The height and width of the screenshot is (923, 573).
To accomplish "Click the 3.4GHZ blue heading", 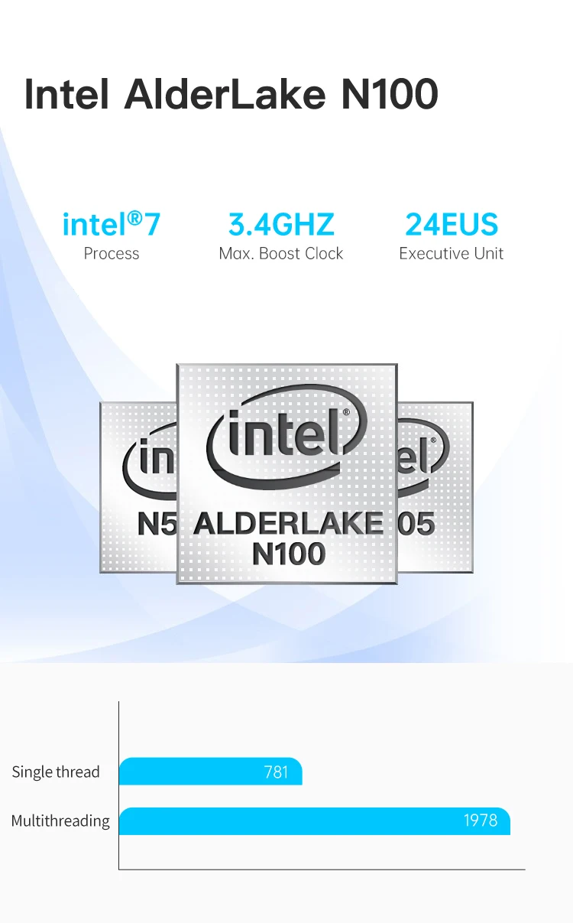I will click(281, 225).
